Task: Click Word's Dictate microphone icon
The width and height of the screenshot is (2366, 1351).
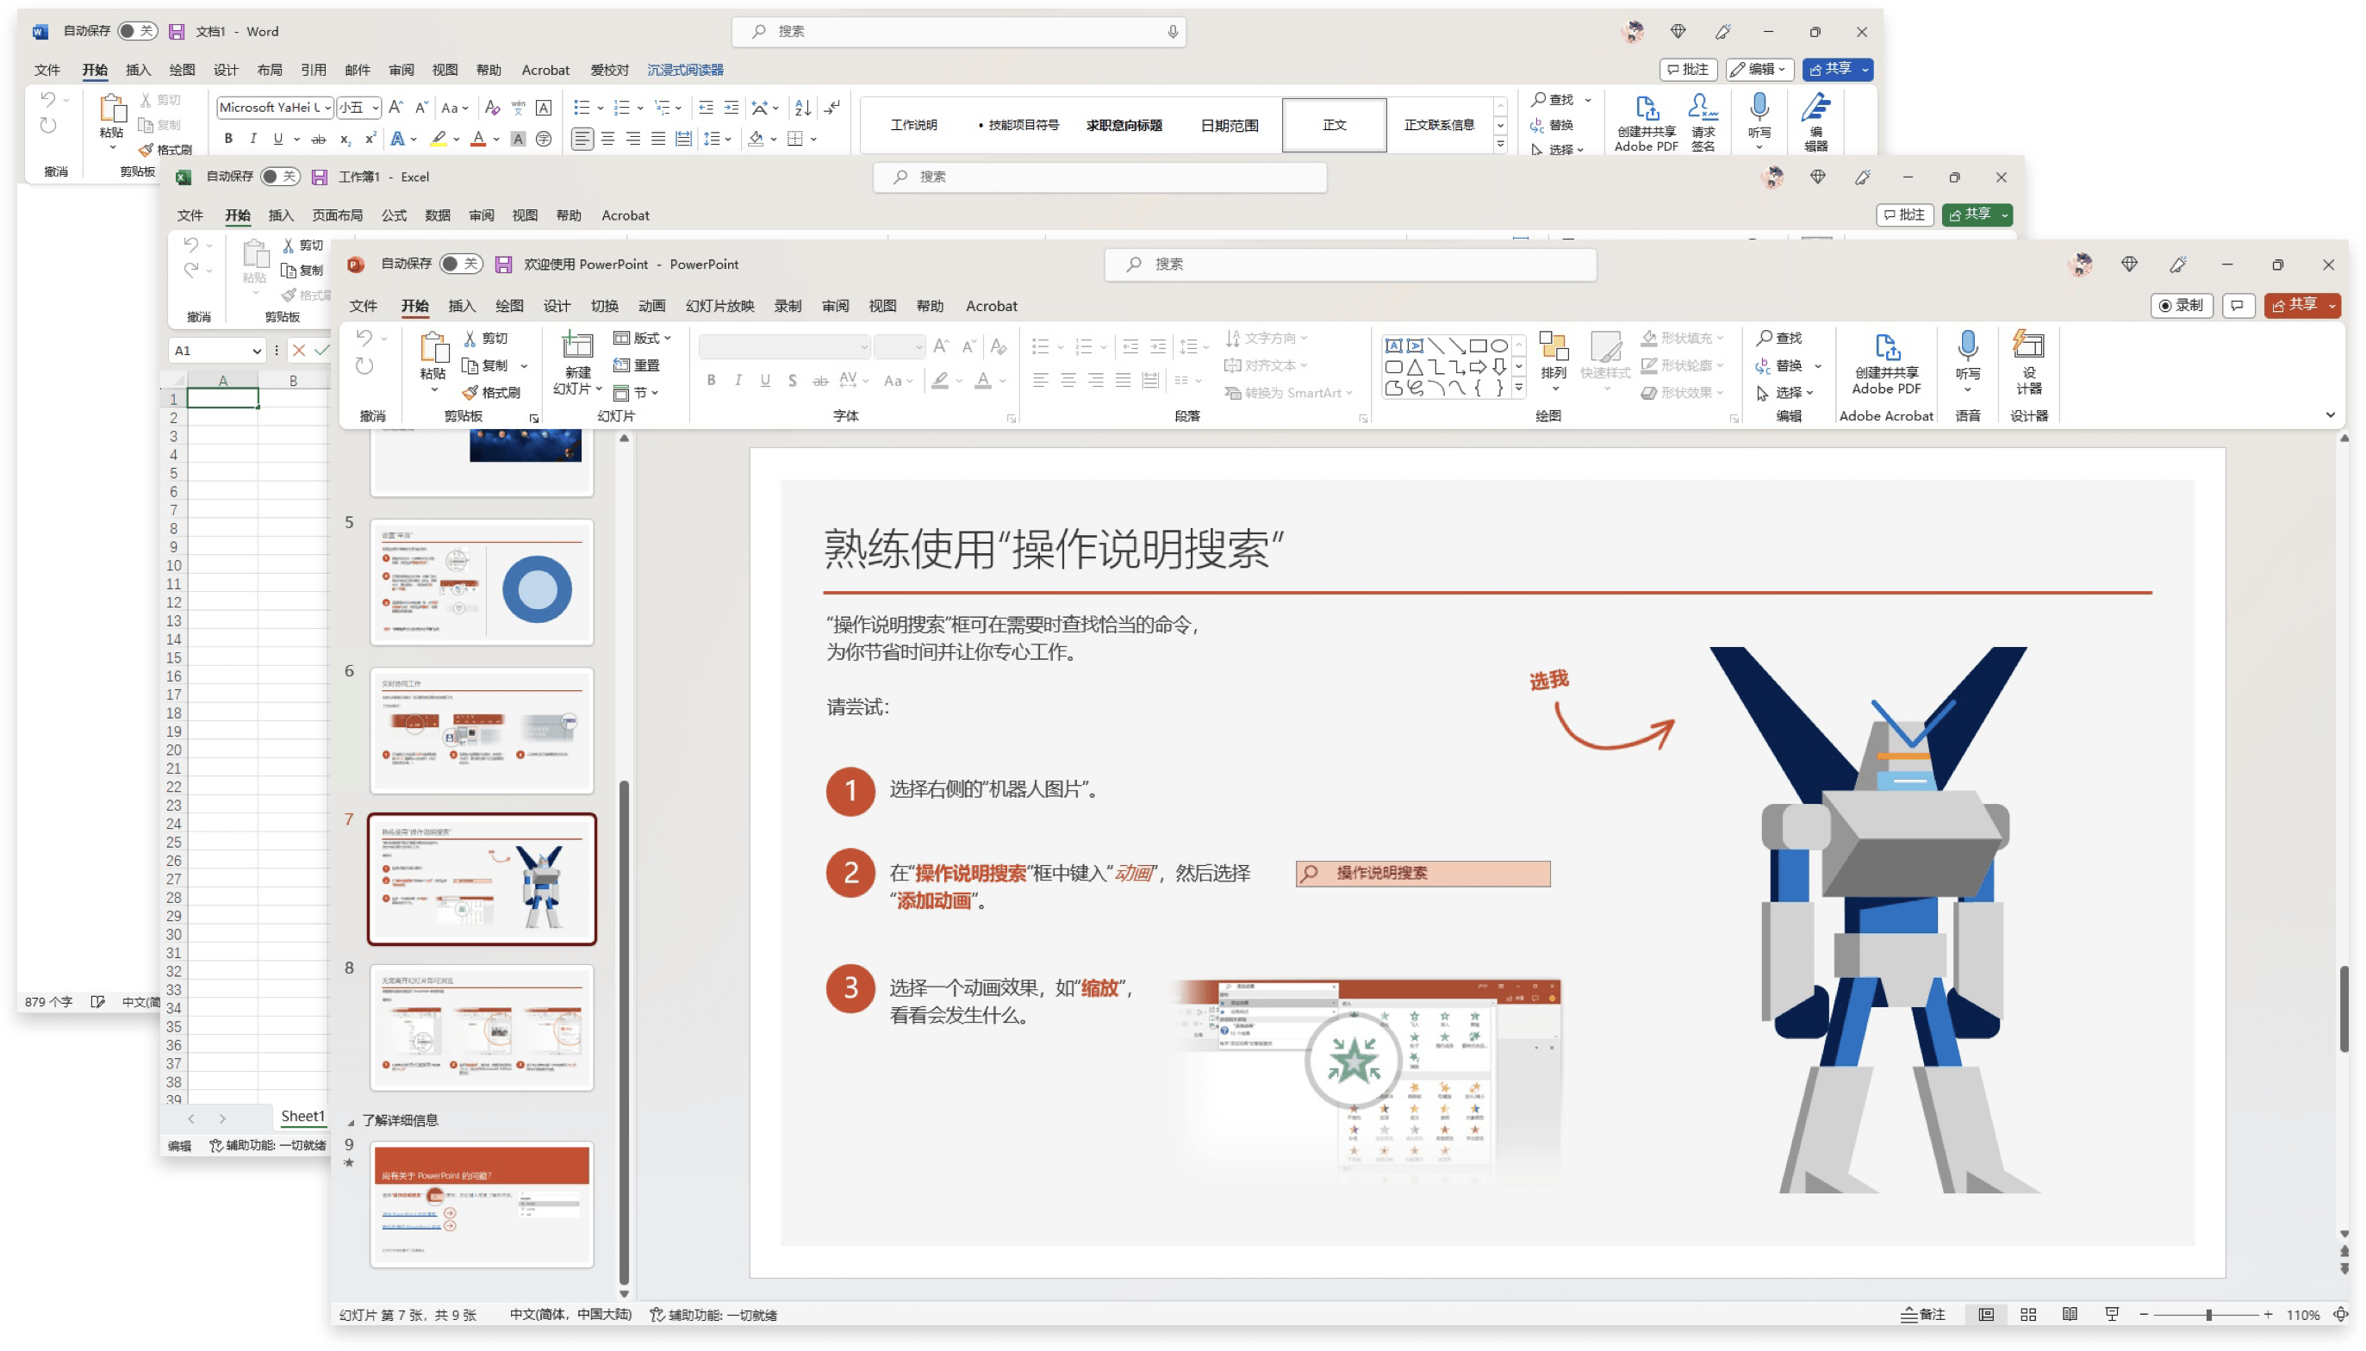Action: pyautogui.click(x=1759, y=109)
